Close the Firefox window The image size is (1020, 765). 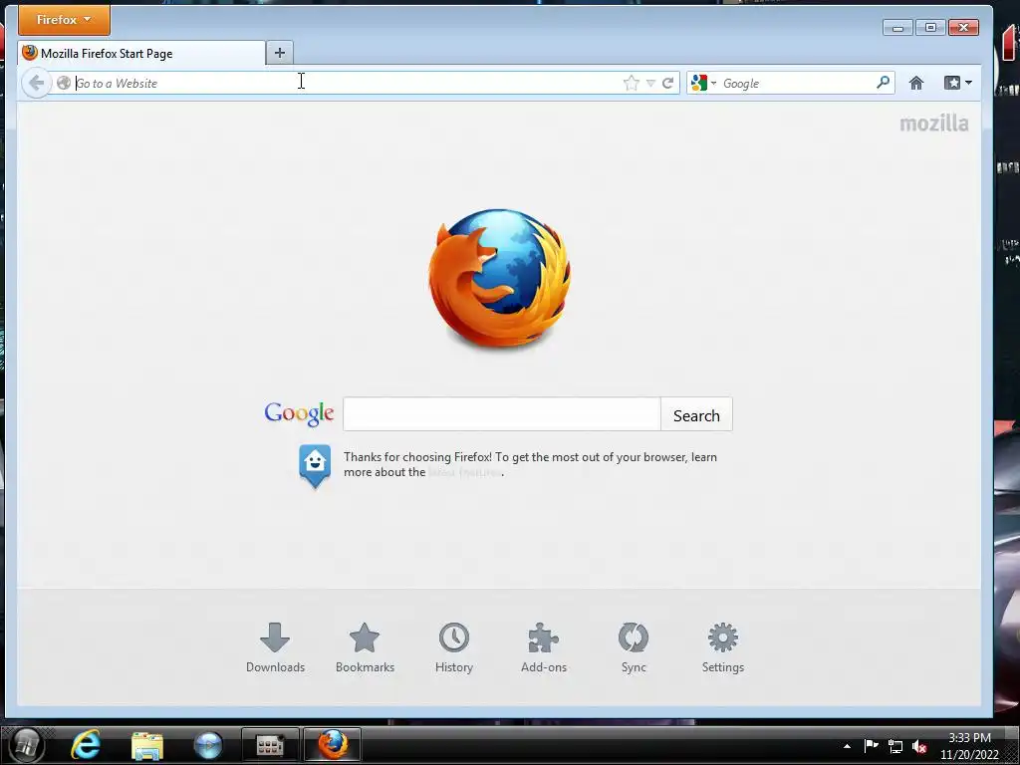tap(963, 27)
